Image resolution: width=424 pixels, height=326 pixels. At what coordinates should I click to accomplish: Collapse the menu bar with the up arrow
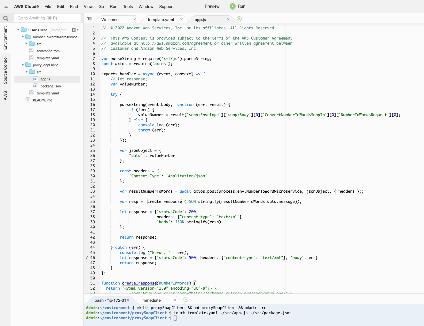(x=6, y=7)
